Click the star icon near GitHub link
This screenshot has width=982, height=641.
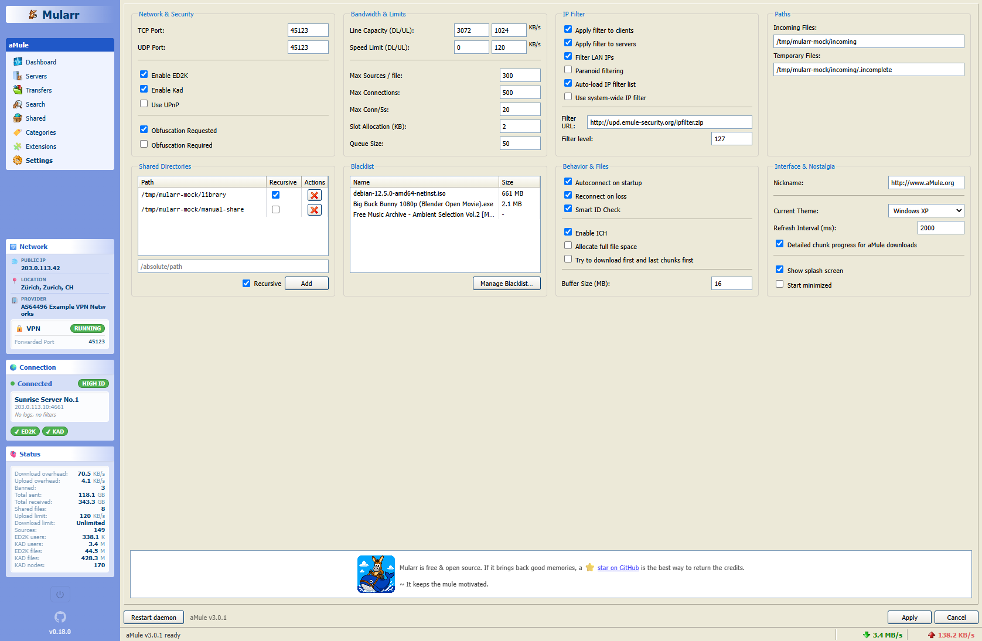point(589,567)
